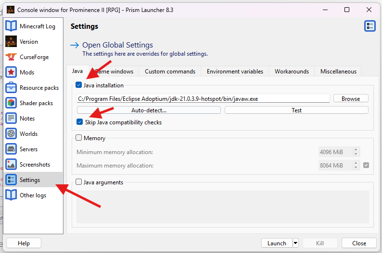The image size is (382, 253).
Task: Uncheck Skip Java compatibility checks
Action: pyautogui.click(x=79, y=122)
